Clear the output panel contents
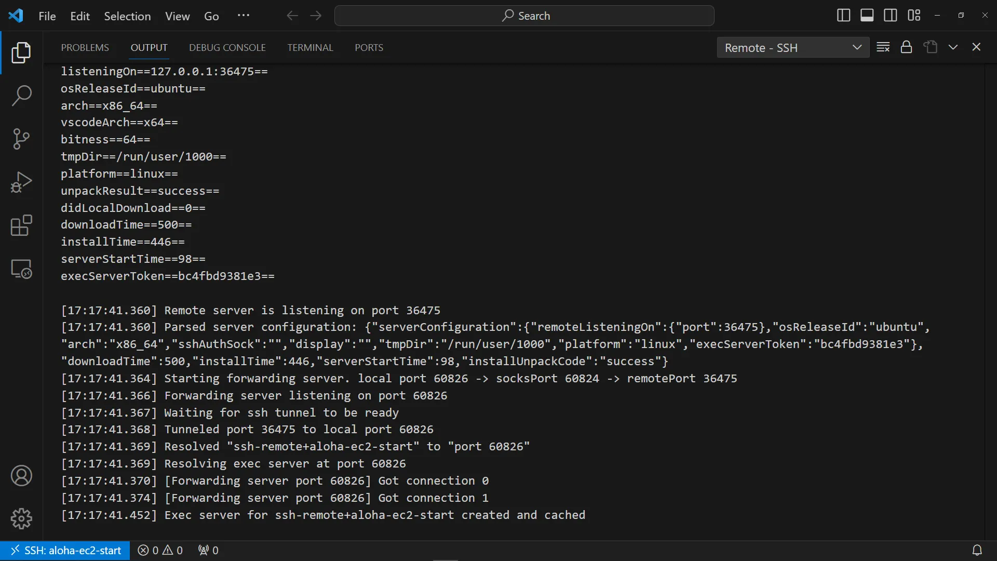The height and width of the screenshot is (561, 997). point(883,47)
